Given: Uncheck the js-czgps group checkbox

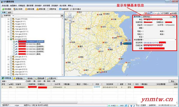Looking at the screenshot, I should point(11,39).
